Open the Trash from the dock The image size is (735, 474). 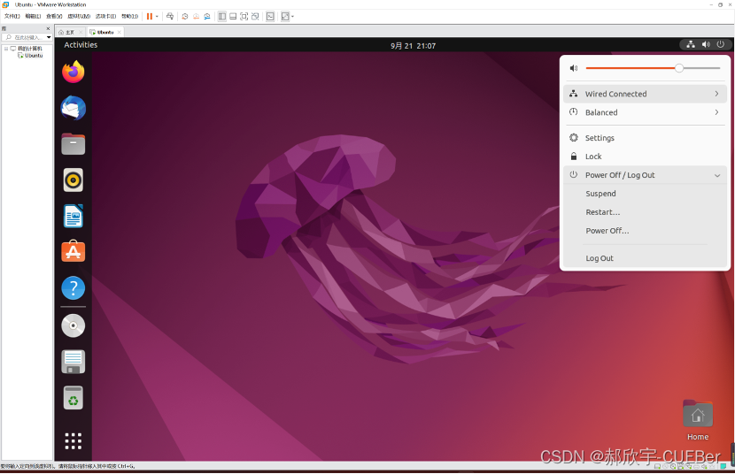click(x=73, y=398)
